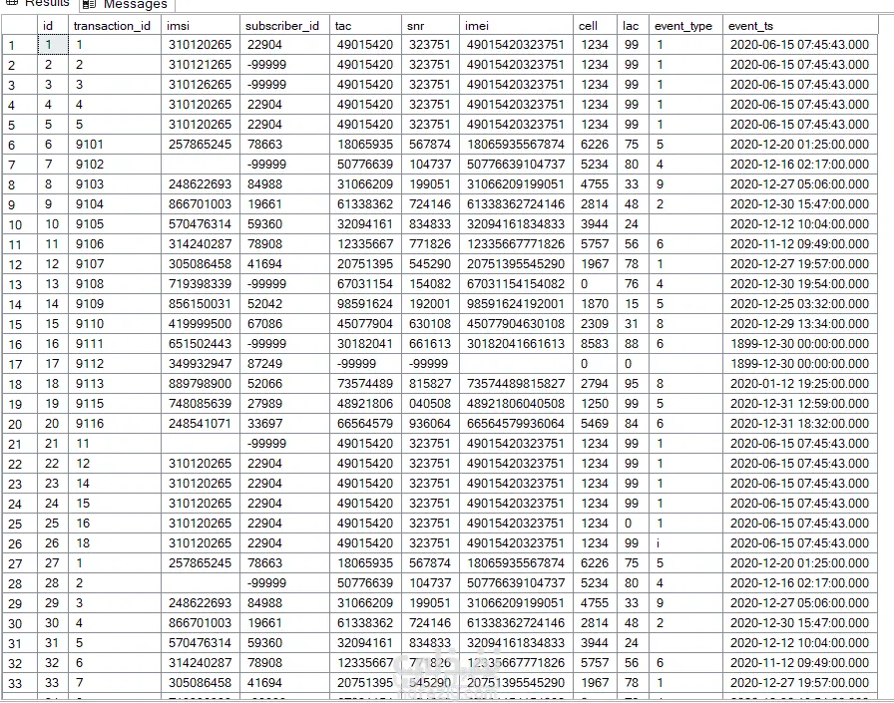Click transaction_id 9105
Screen dimensions: 894x703
tap(115, 224)
